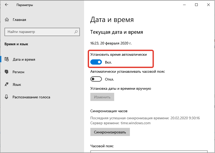Click the current date 16:23, 20 февраля 2020 г.
Viewport: 215px width, 153px height.
[x=111, y=43]
